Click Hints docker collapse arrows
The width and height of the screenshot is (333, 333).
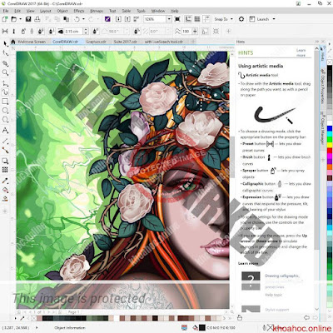[x=317, y=42]
